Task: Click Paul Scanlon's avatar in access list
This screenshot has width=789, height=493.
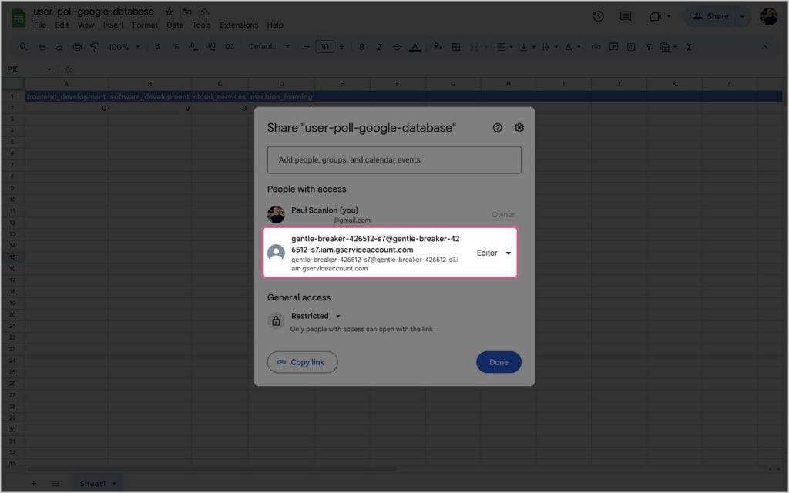Action: click(276, 215)
